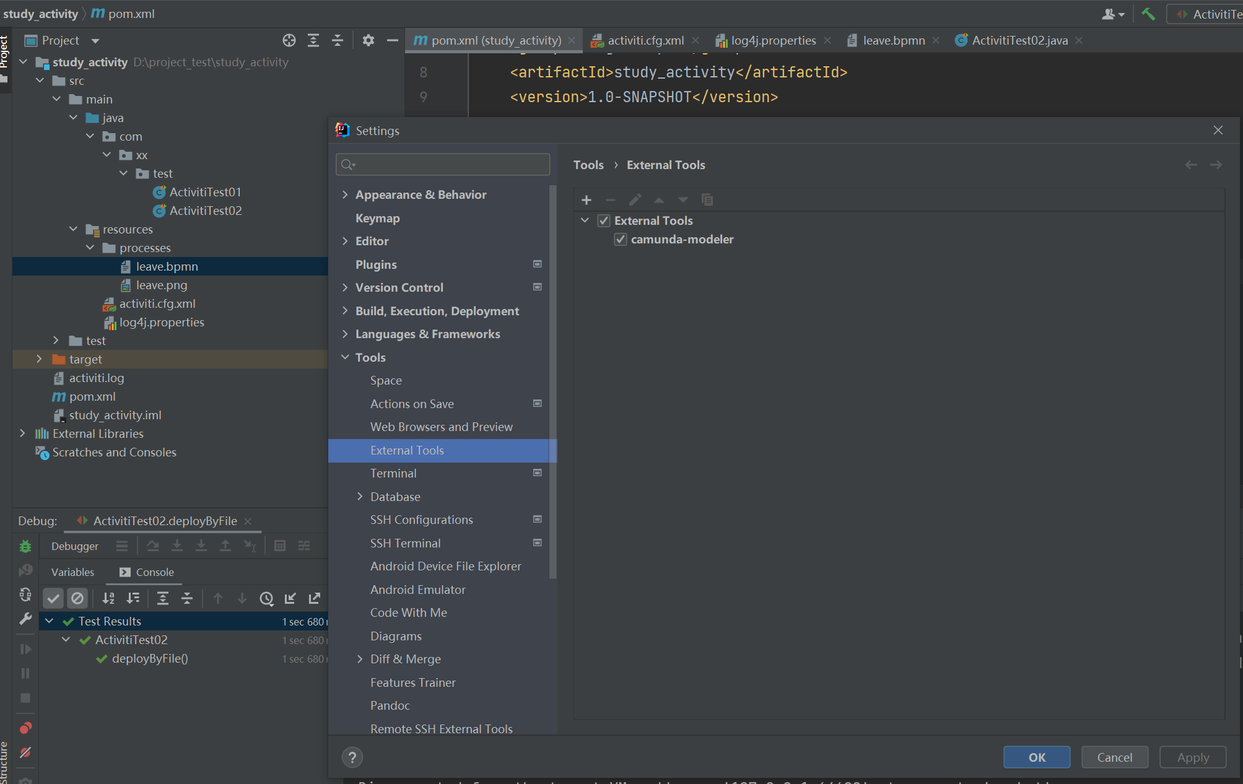Open the settings help question mark
1243x784 pixels.
(x=352, y=757)
